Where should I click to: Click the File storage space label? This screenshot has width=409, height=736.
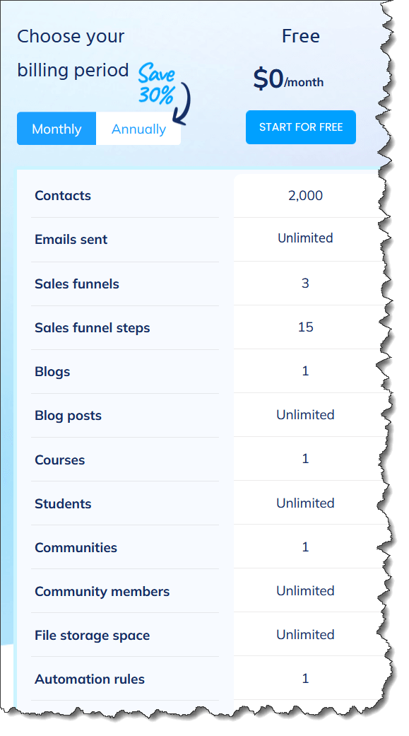(x=93, y=635)
